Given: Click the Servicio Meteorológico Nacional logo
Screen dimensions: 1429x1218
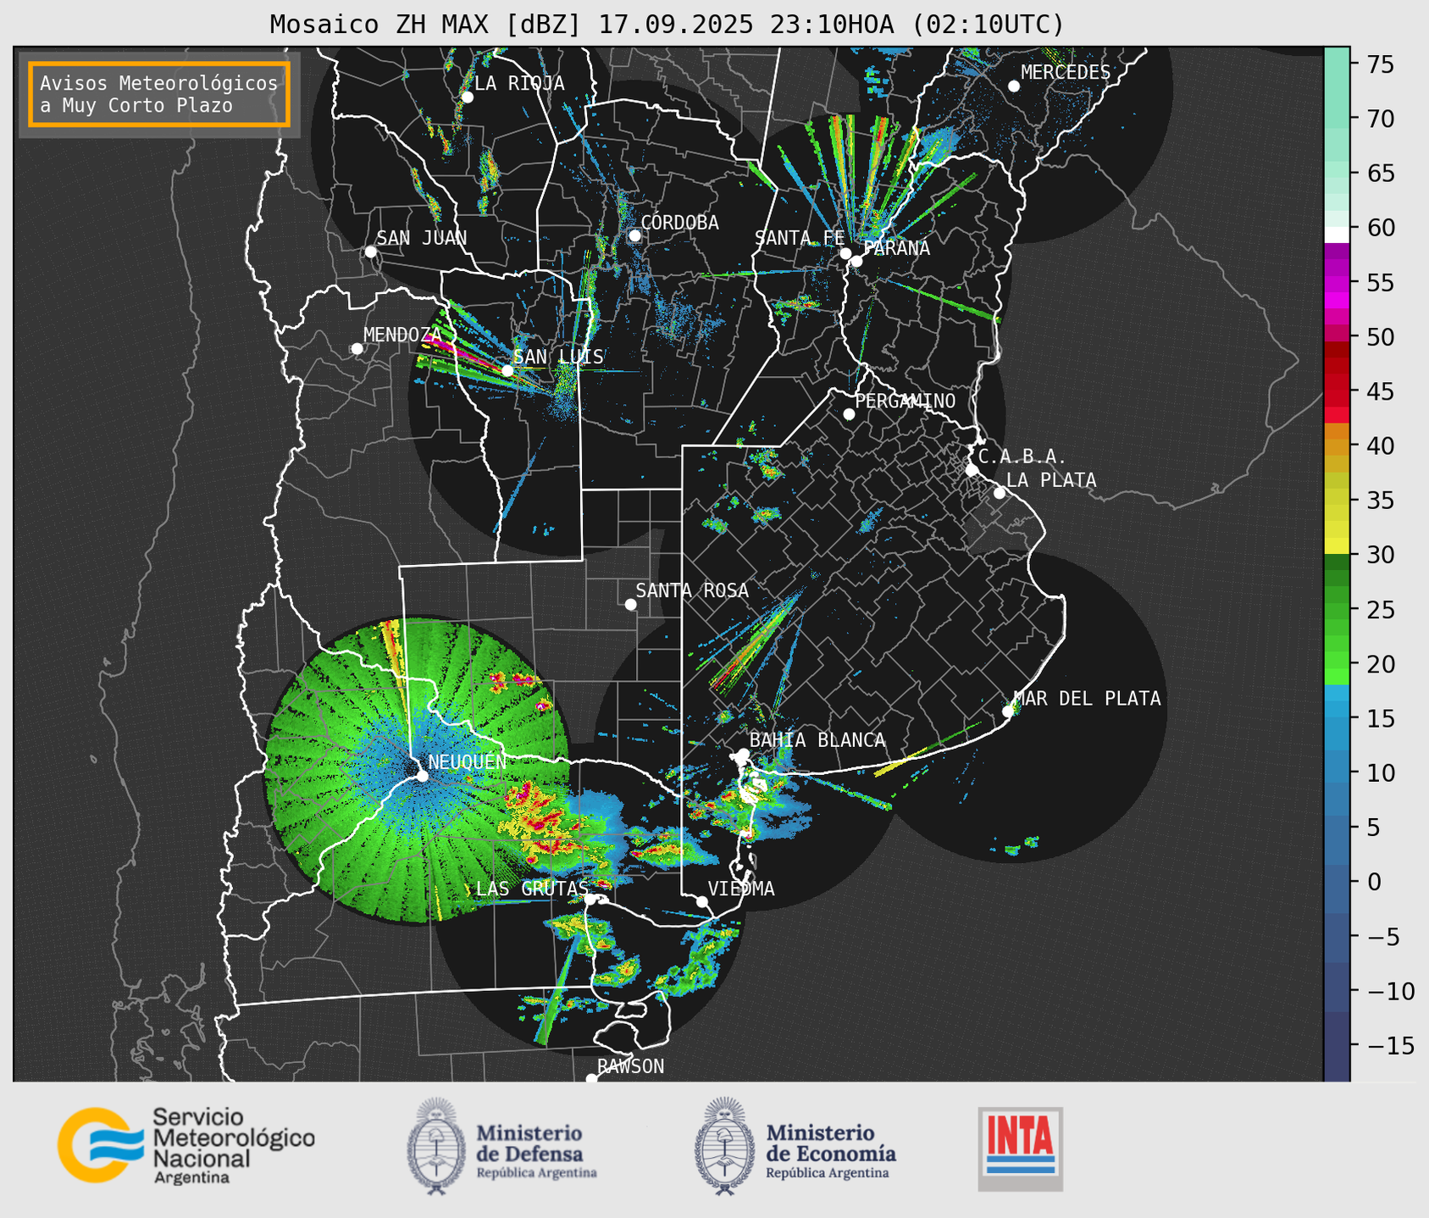Looking at the screenshot, I should point(186,1145).
